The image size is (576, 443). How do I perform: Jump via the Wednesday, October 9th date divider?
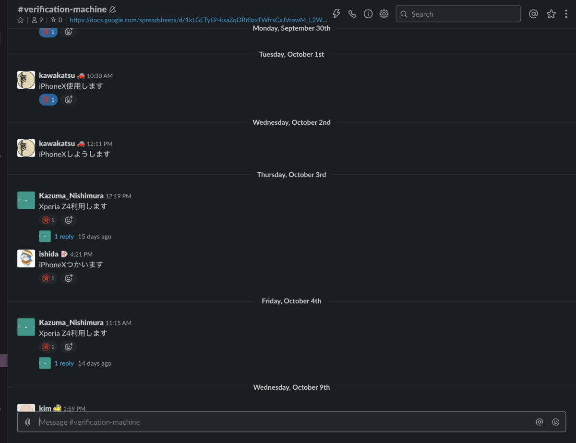pyautogui.click(x=291, y=387)
